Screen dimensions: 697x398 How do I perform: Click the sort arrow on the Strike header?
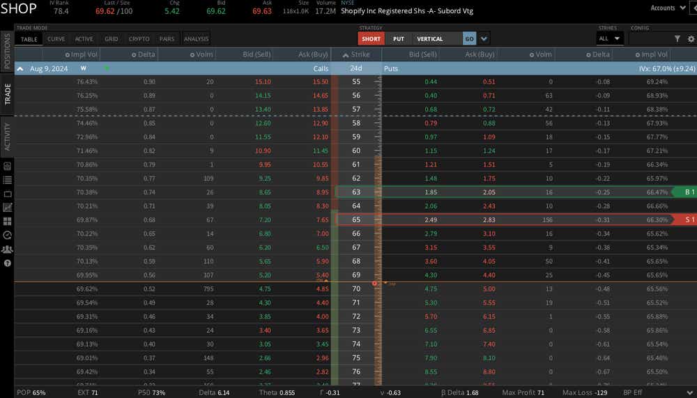click(346, 54)
